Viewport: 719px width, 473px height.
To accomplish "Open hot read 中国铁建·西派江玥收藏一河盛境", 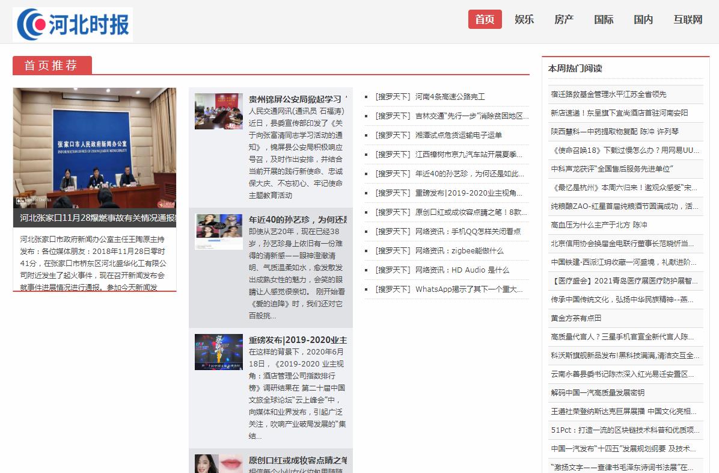I will pos(623,262).
